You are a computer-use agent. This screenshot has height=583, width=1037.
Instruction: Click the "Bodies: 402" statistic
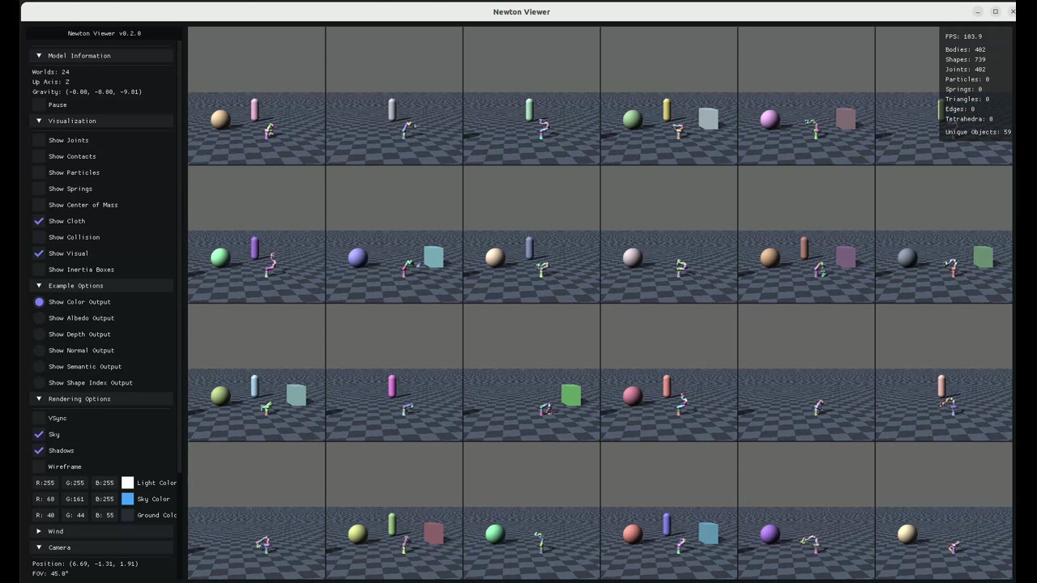click(966, 49)
